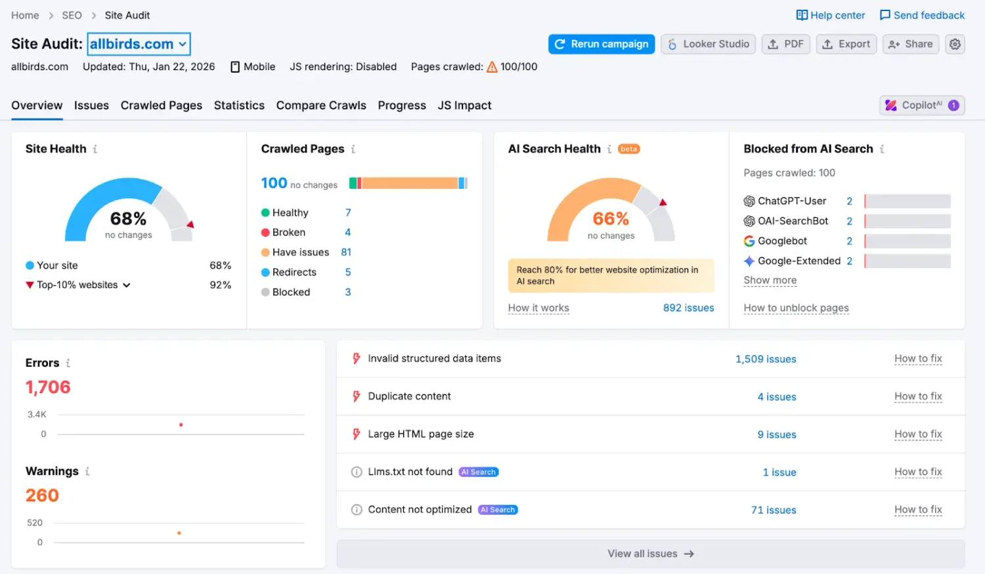Open the Copilot AI panel
985x574 pixels.
[x=921, y=105]
